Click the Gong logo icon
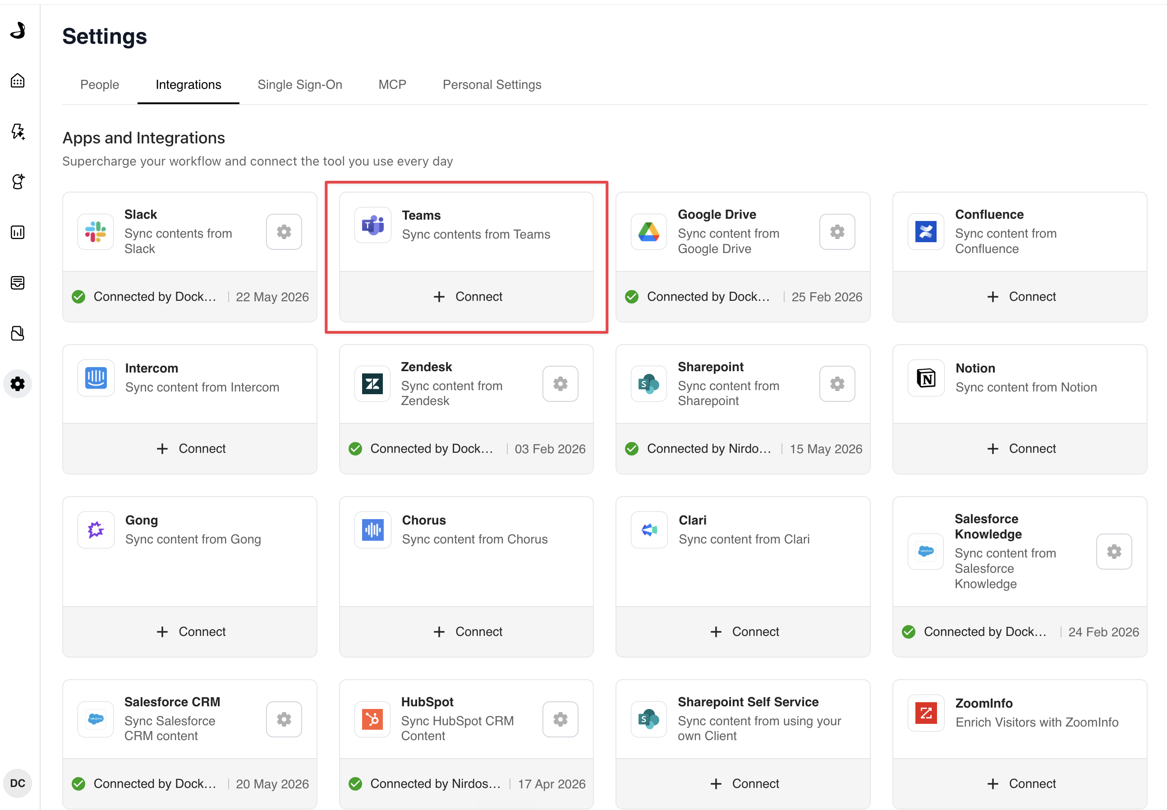 coord(96,530)
